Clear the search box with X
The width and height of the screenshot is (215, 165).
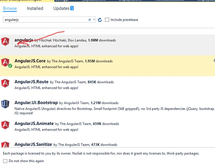[x=90, y=20]
